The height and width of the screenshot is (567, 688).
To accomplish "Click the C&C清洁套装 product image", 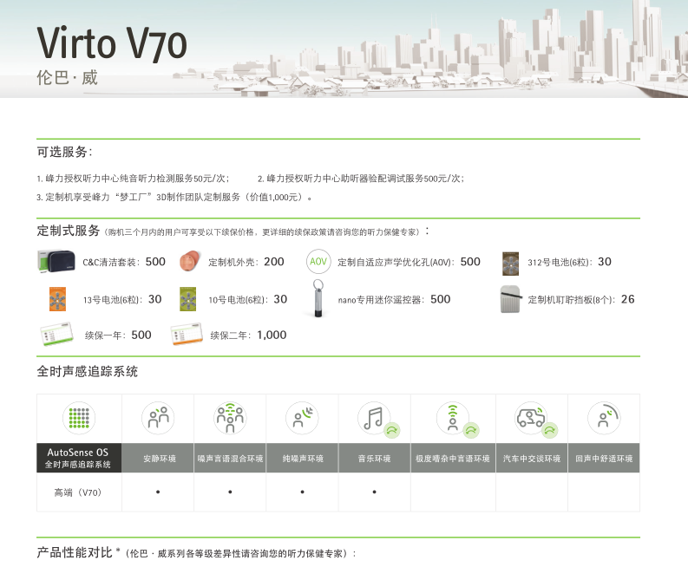I will 57,261.
